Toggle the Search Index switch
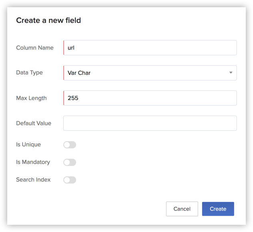This screenshot has width=253, height=232. pos(70,180)
